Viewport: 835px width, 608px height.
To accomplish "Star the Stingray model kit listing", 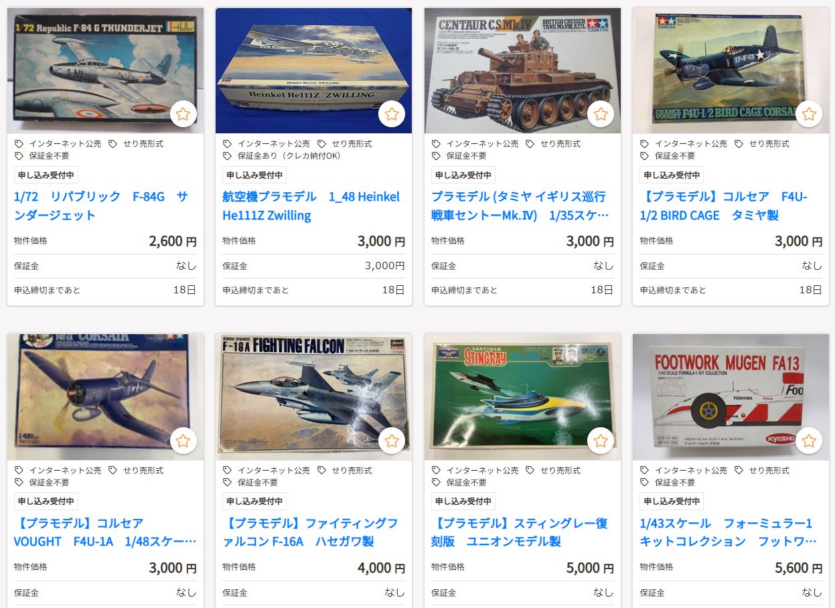I will point(601,441).
